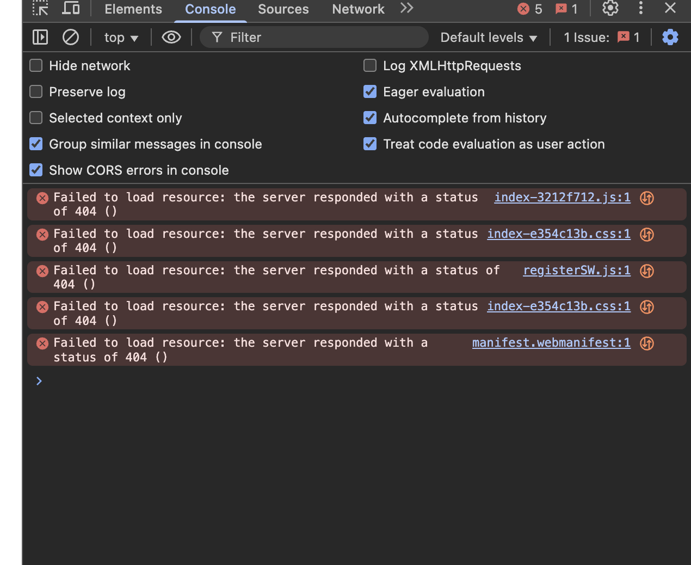
Task: Click the console Filter input field
Action: pos(314,37)
